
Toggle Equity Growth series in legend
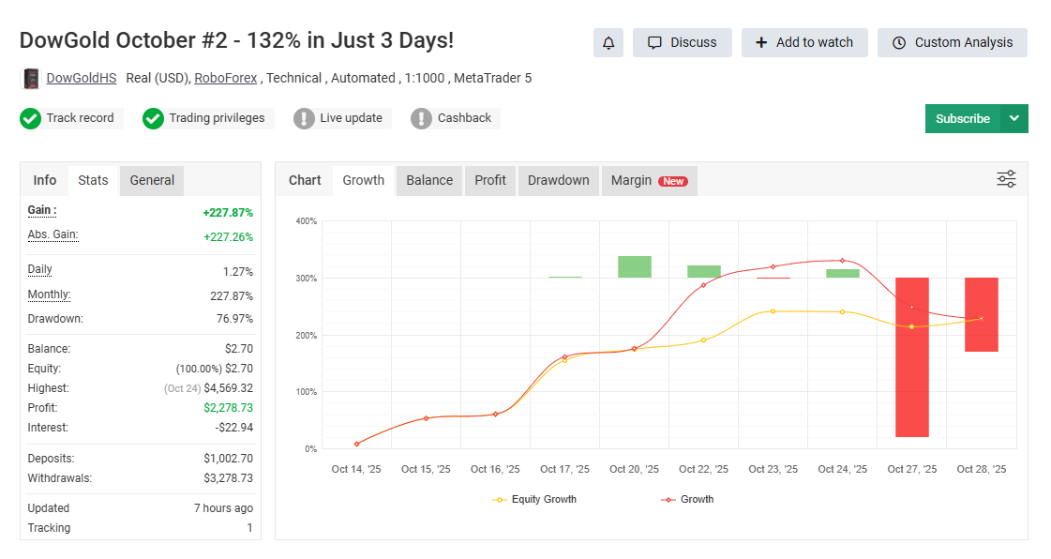534,499
